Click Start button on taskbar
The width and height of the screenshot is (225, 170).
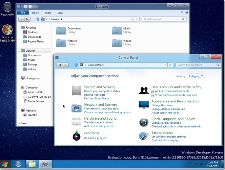[5, 164]
